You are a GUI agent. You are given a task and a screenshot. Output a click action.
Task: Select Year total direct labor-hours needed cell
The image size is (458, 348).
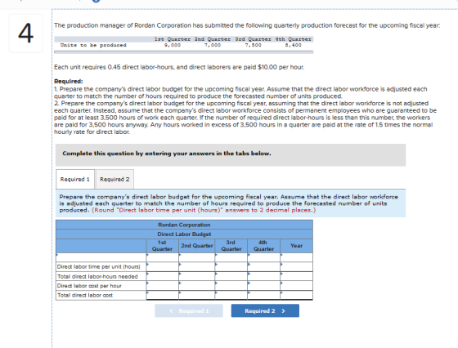[296, 276]
